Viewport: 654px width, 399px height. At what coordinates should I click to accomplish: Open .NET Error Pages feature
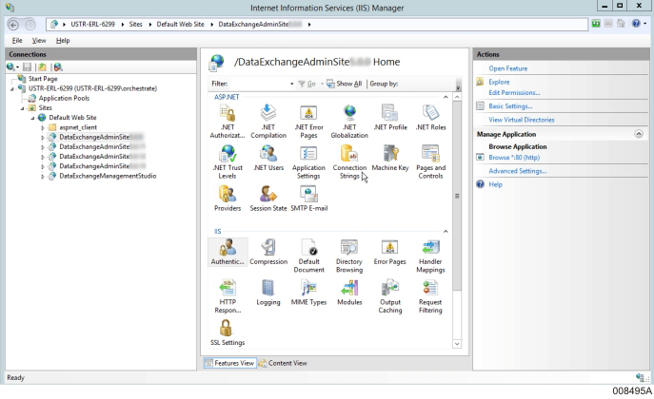click(x=308, y=121)
